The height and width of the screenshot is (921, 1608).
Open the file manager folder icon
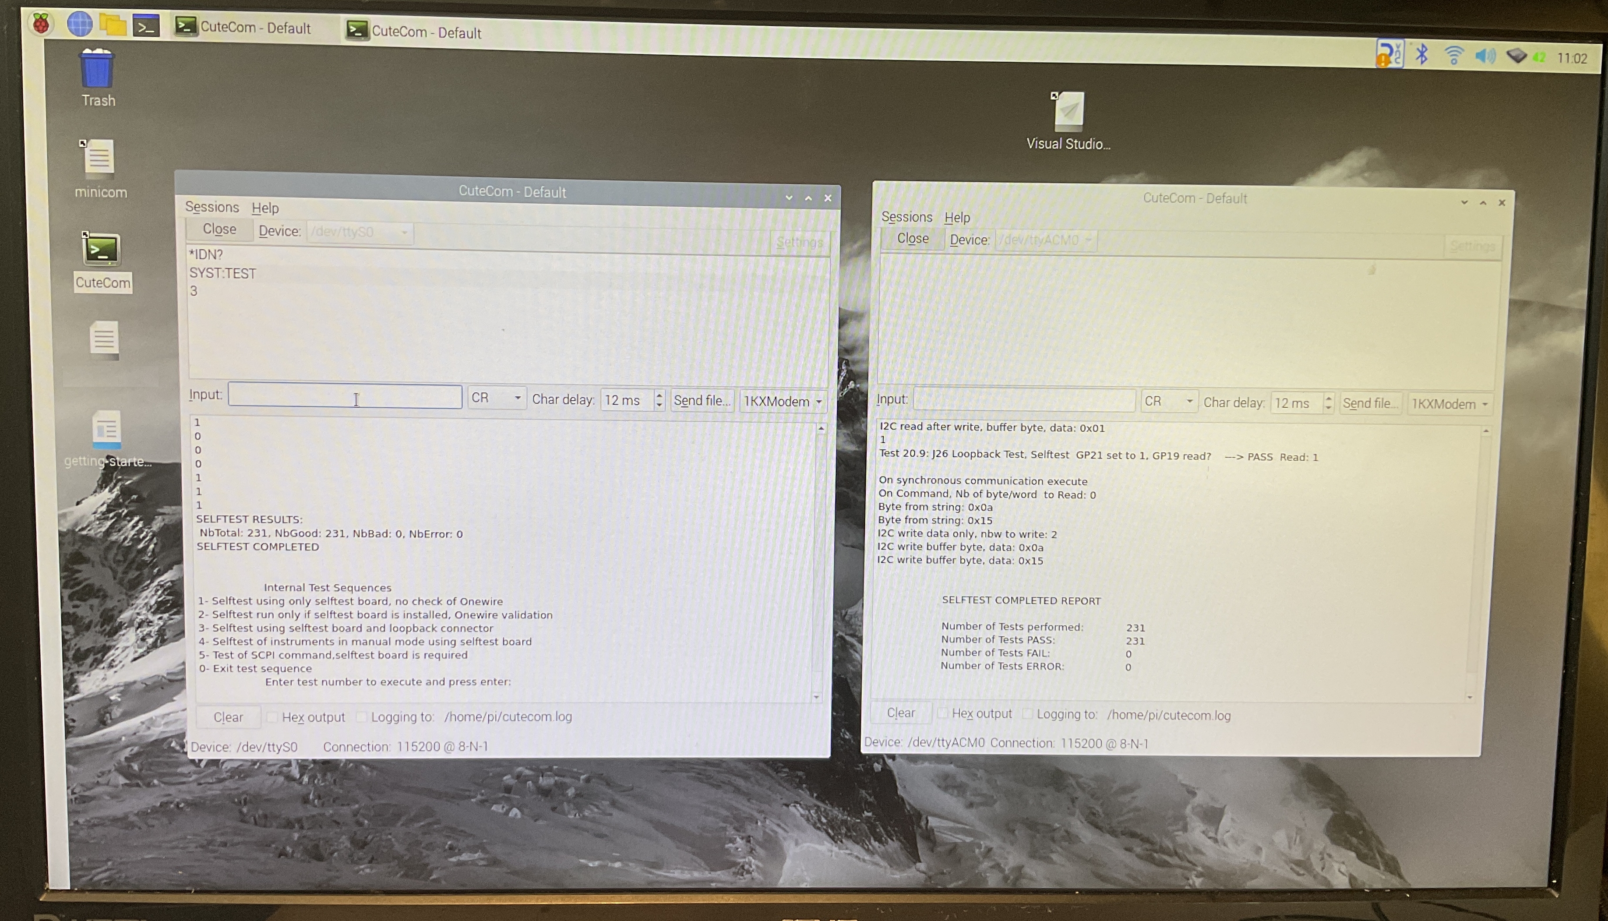pos(113,25)
